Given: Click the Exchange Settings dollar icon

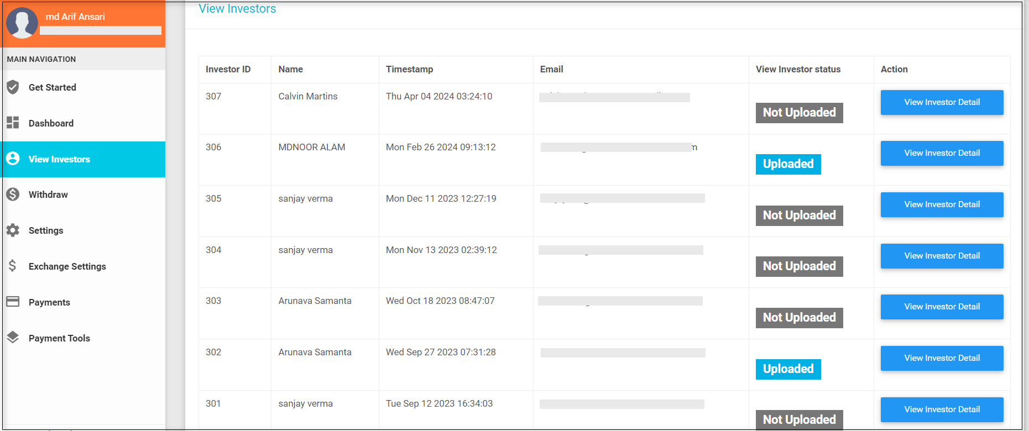Looking at the screenshot, I should point(13,266).
